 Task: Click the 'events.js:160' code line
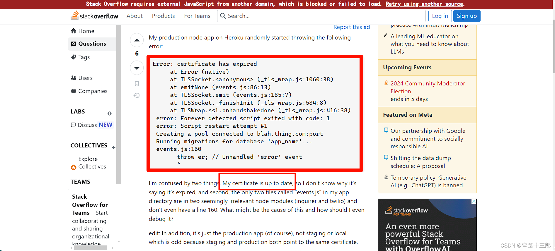[x=178, y=149]
